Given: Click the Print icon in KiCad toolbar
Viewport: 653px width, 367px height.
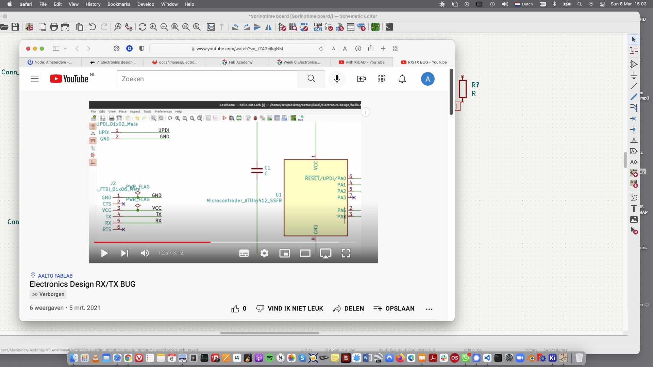Looking at the screenshot, I should [x=54, y=27].
